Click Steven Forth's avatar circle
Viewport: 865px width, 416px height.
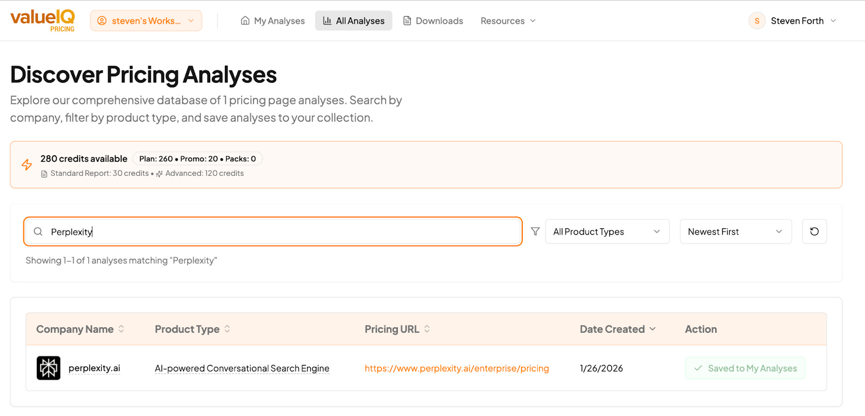(757, 21)
